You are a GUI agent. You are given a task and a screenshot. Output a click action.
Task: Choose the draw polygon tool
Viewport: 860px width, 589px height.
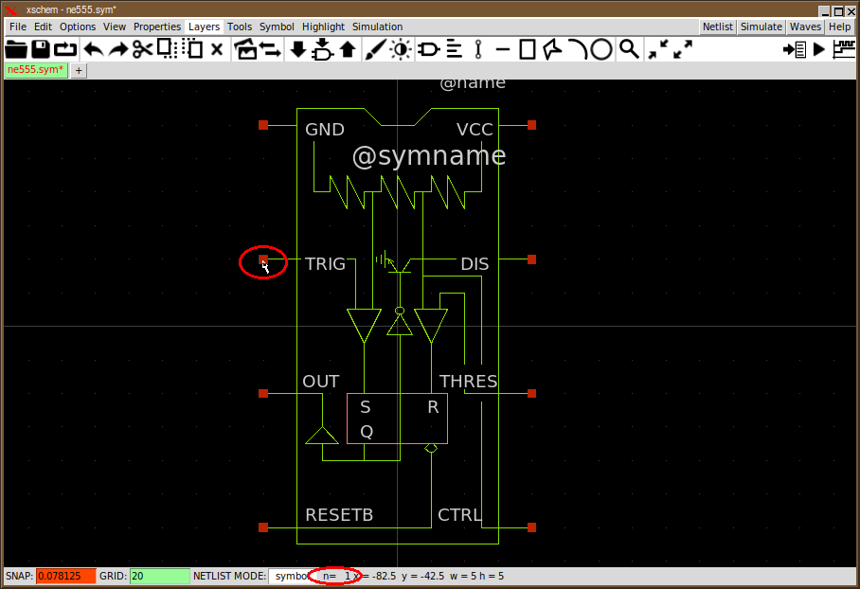pos(552,49)
